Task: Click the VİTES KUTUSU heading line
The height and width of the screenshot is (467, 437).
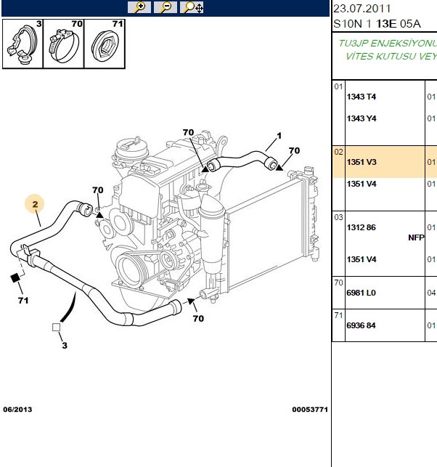Action: coord(391,57)
